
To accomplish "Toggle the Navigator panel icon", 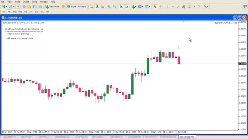I will click(29, 7).
